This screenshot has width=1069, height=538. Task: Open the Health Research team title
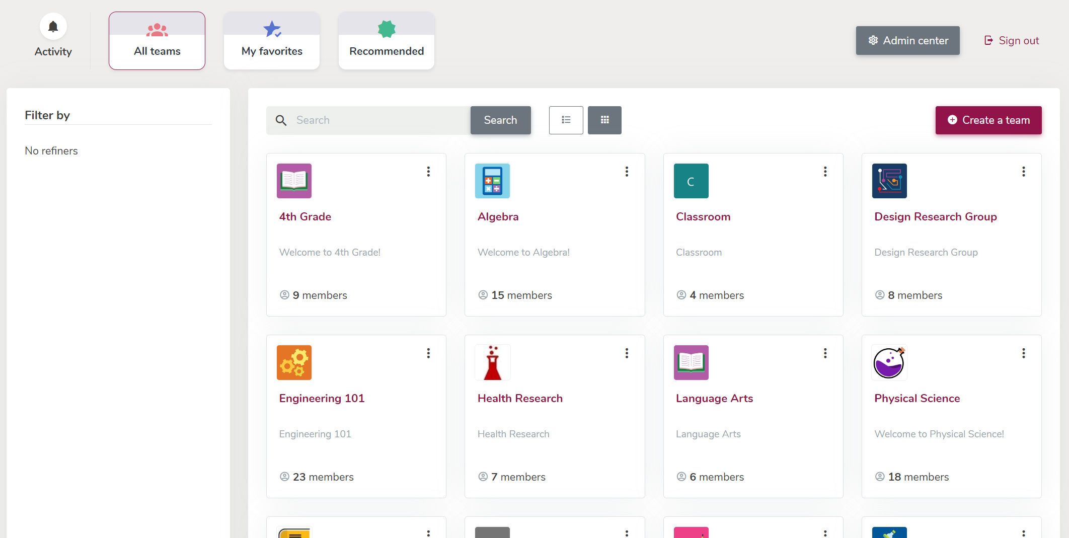520,399
